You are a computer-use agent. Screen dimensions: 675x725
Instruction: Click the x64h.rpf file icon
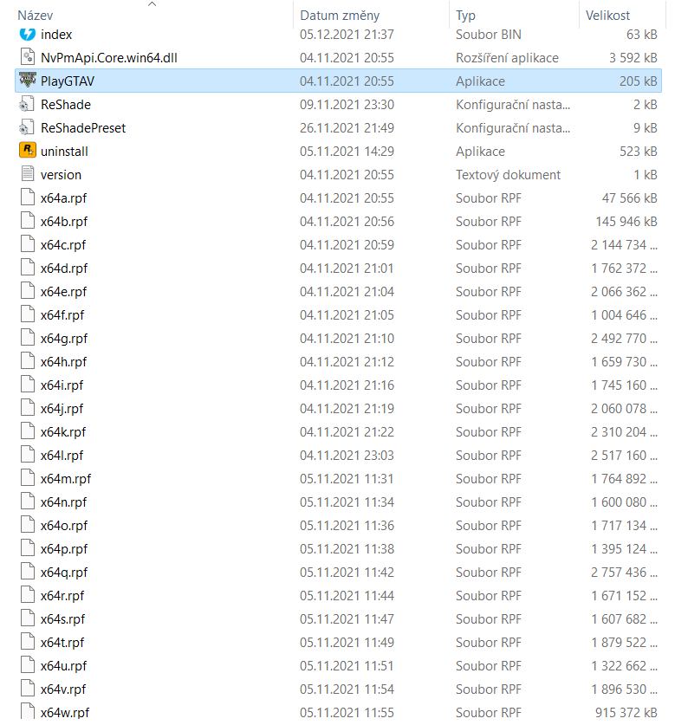(x=28, y=361)
